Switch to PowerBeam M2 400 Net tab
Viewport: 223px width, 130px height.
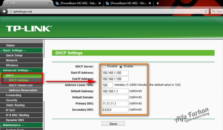click(x=78, y=3)
